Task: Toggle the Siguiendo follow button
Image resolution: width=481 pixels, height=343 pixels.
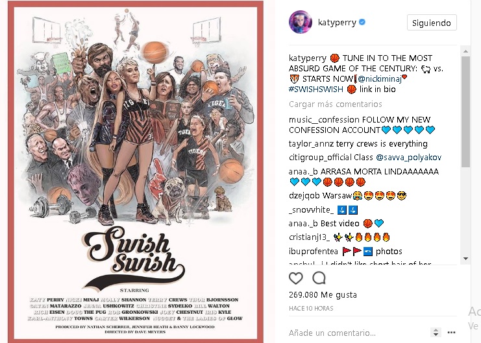Action: pos(432,23)
